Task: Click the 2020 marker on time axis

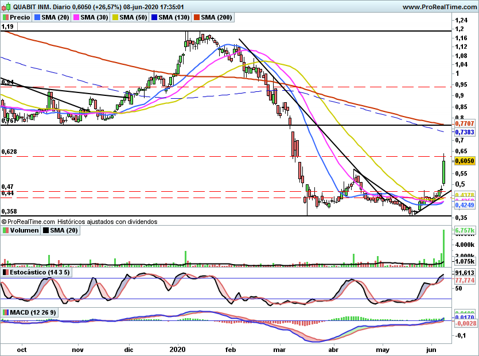Action: tap(177, 349)
